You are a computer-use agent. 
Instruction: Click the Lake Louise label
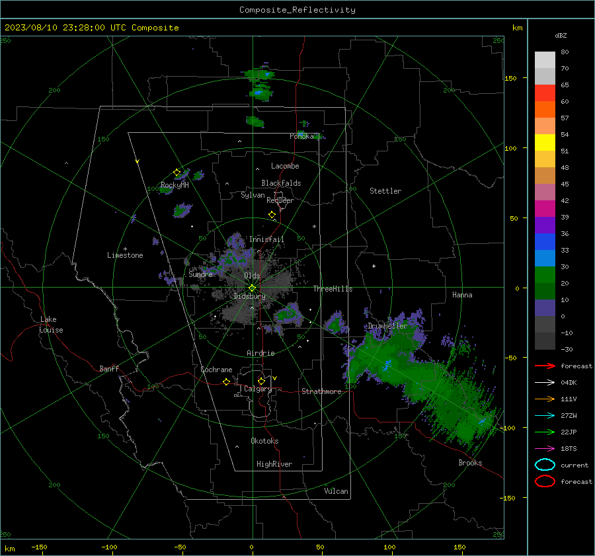(x=51, y=325)
